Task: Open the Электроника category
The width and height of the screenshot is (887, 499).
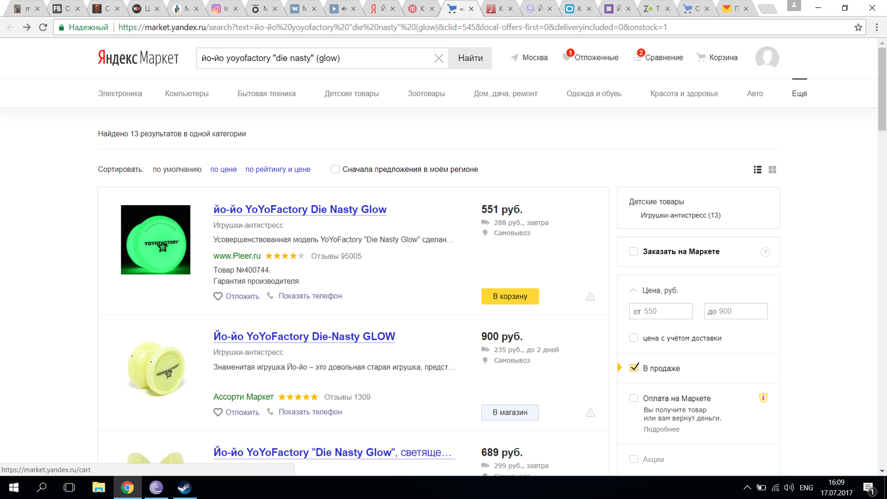Action: pyautogui.click(x=120, y=94)
